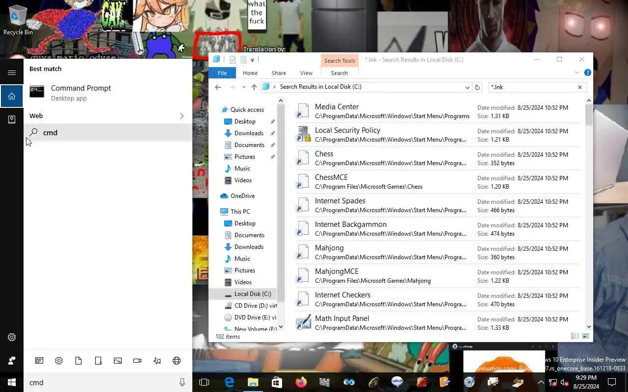Open Task View on the taskbar

coord(204,382)
